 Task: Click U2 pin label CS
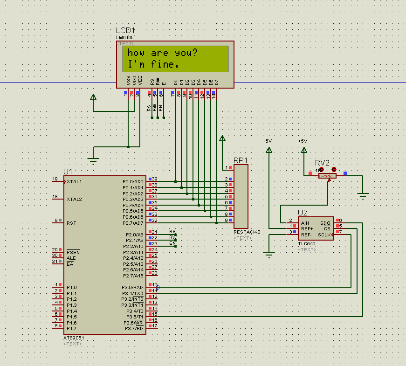(327, 229)
